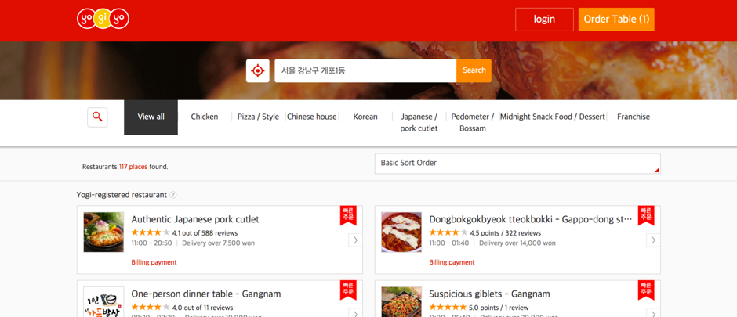Open the Suspicious giblets arrow
The width and height of the screenshot is (737, 317).
653,313
